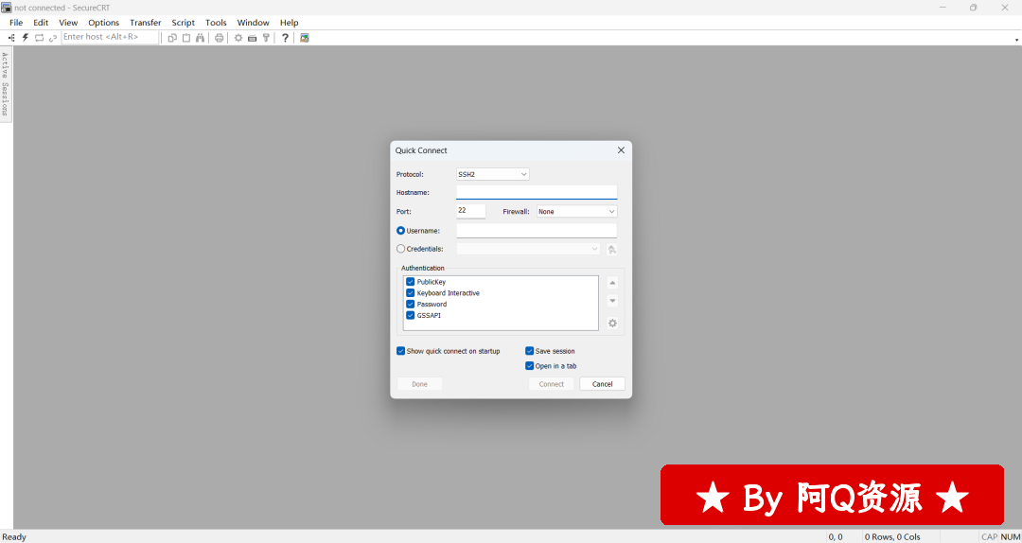Viewport: 1022px width, 543px height.
Task: Select the Credentials radio button
Action: [401, 249]
